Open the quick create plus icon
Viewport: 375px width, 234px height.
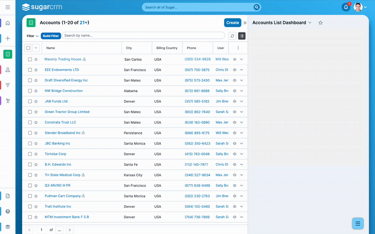[x=7, y=38]
